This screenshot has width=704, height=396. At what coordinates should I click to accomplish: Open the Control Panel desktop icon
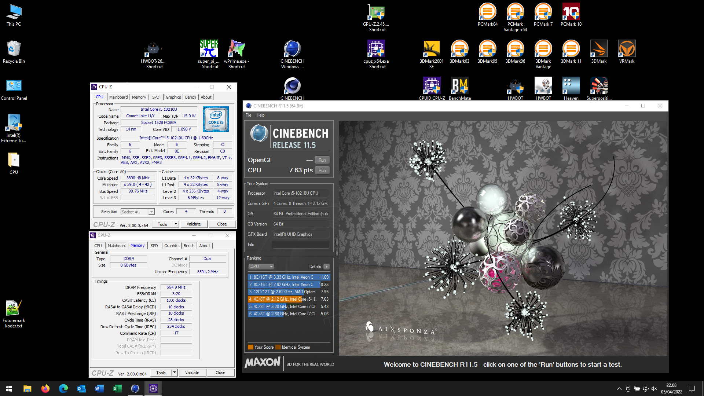pyautogui.click(x=14, y=89)
